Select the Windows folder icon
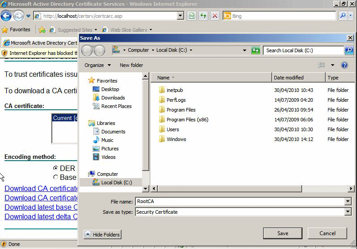357x249 pixels. tap(162, 139)
